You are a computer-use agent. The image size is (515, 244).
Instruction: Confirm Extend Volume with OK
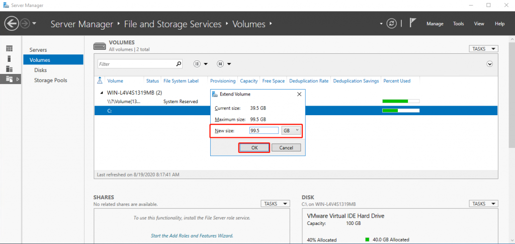(x=254, y=148)
